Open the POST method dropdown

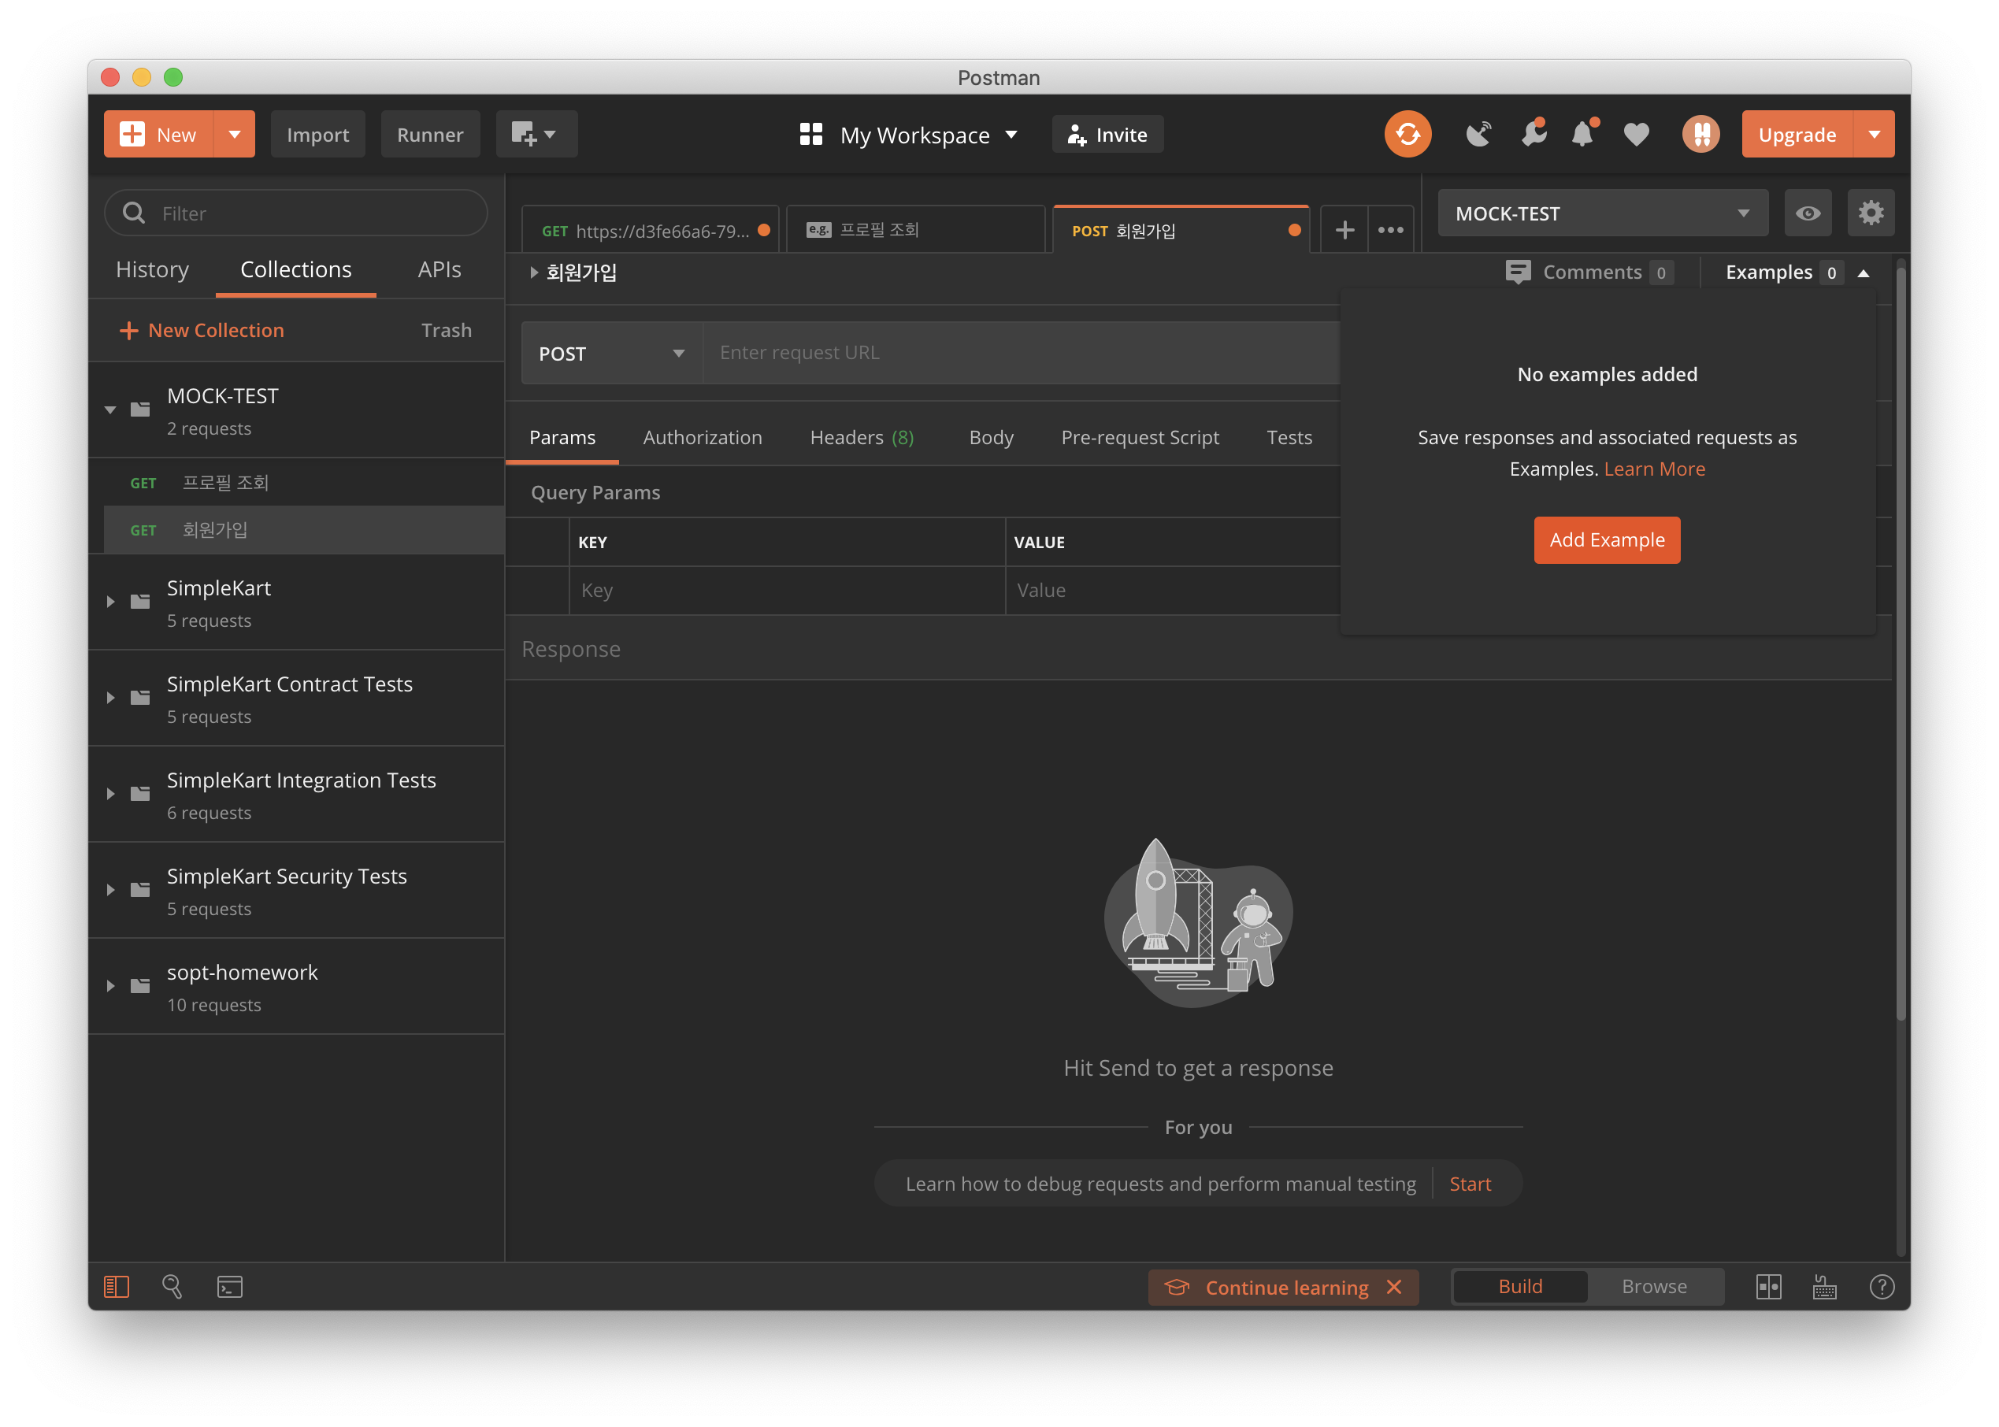611,354
